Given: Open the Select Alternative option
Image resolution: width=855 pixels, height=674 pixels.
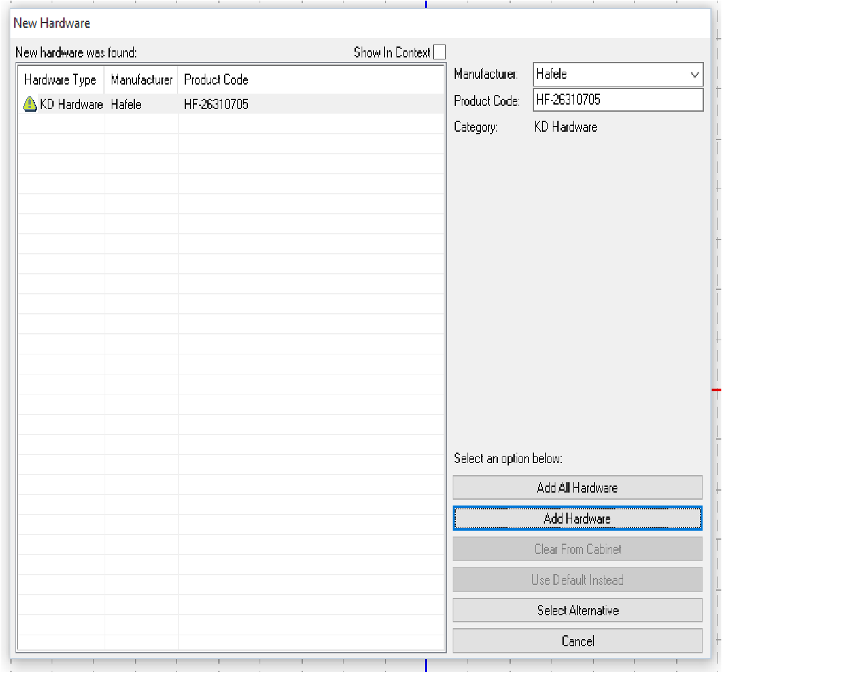Looking at the screenshot, I should pos(577,611).
